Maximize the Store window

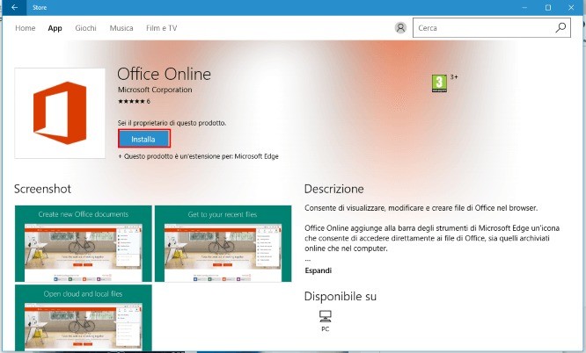click(x=547, y=7)
